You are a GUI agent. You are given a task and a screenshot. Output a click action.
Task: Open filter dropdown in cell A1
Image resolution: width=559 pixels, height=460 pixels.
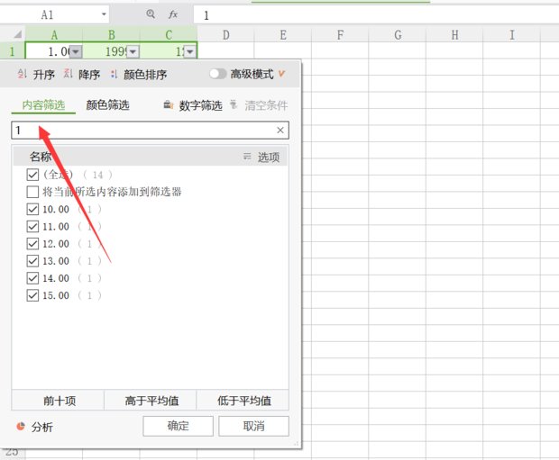pos(76,51)
